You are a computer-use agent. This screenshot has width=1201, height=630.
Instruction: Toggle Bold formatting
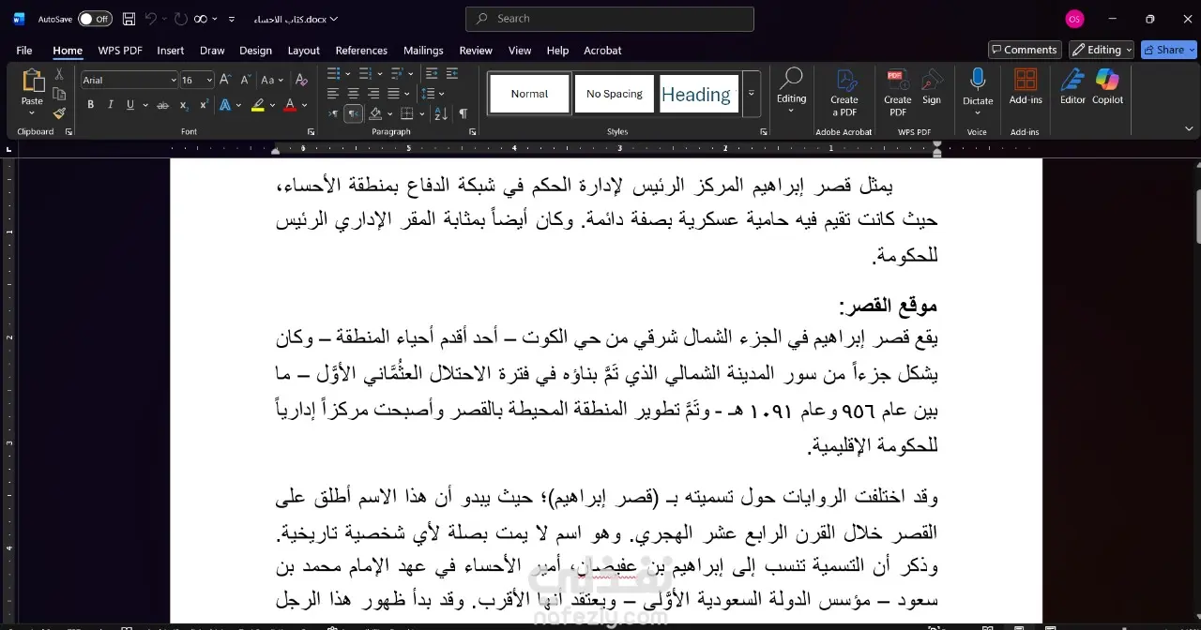tap(90, 105)
